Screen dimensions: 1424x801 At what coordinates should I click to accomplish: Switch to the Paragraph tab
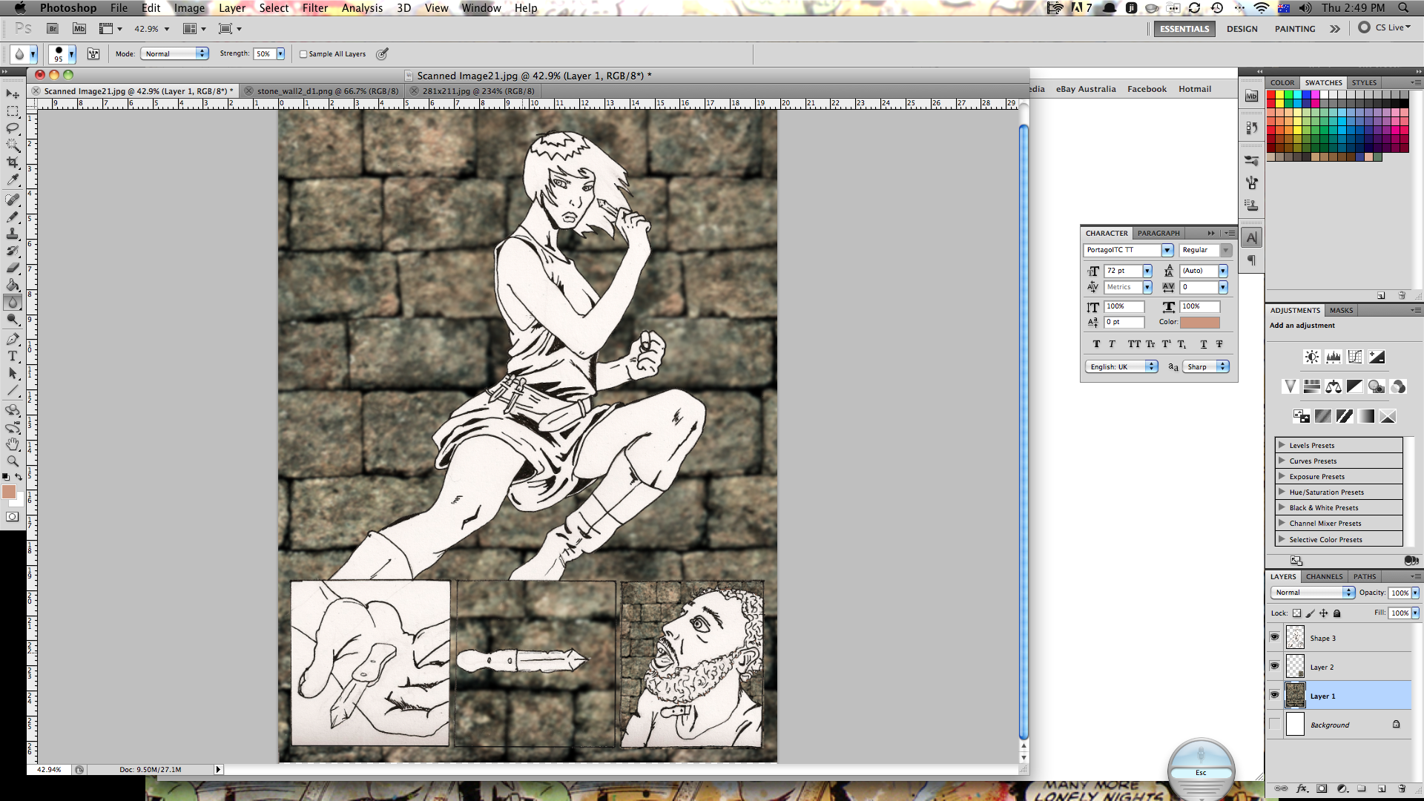coord(1158,233)
